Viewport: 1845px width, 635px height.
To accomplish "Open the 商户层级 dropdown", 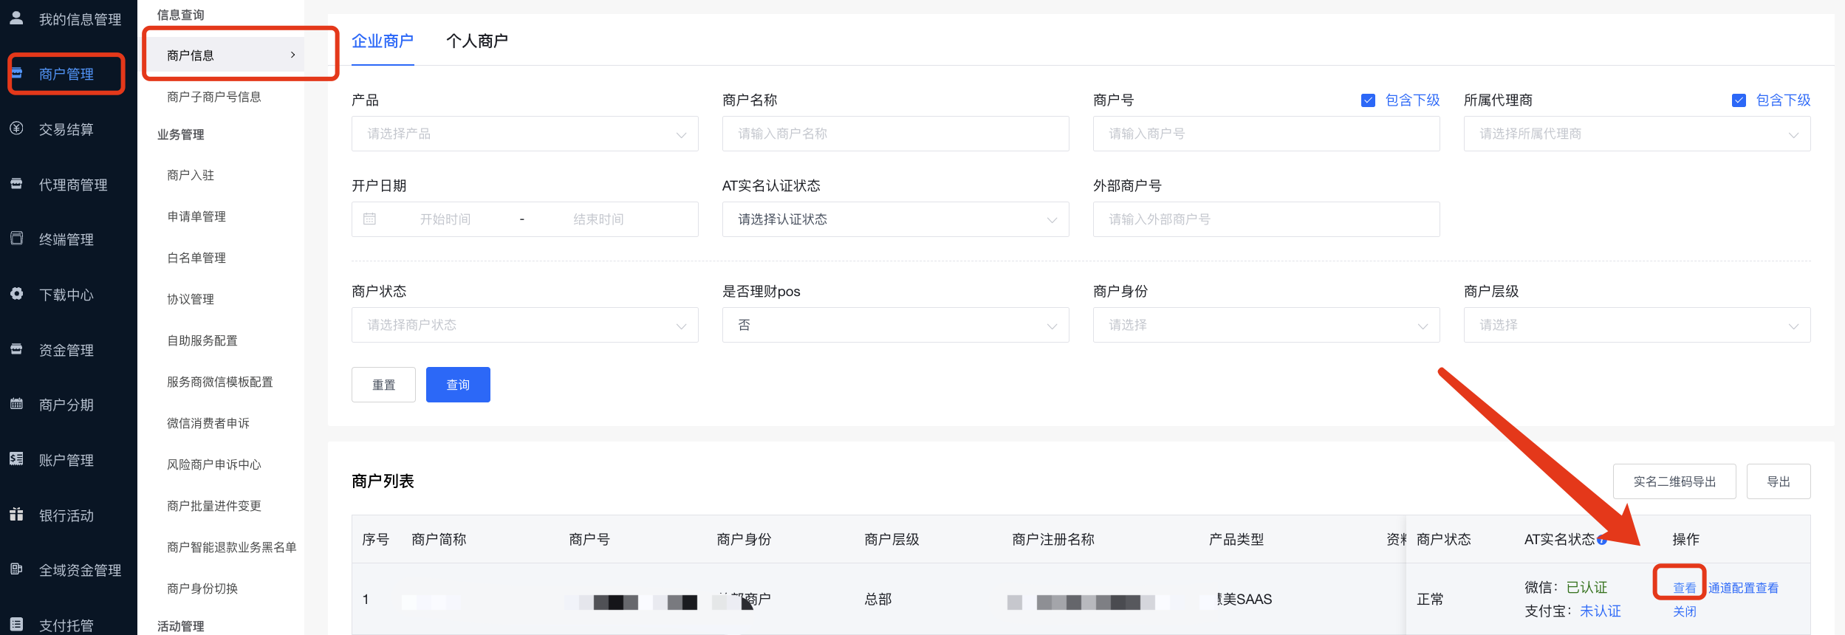I will (1637, 325).
